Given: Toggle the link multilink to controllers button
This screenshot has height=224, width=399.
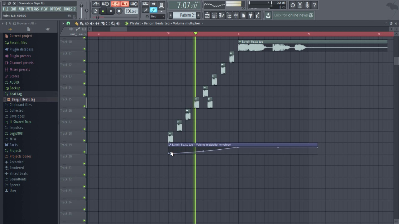Looking at the screenshot, I should pos(153,10).
